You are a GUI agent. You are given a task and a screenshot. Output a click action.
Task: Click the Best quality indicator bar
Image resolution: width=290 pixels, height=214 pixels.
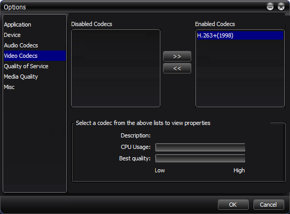[x=200, y=158]
